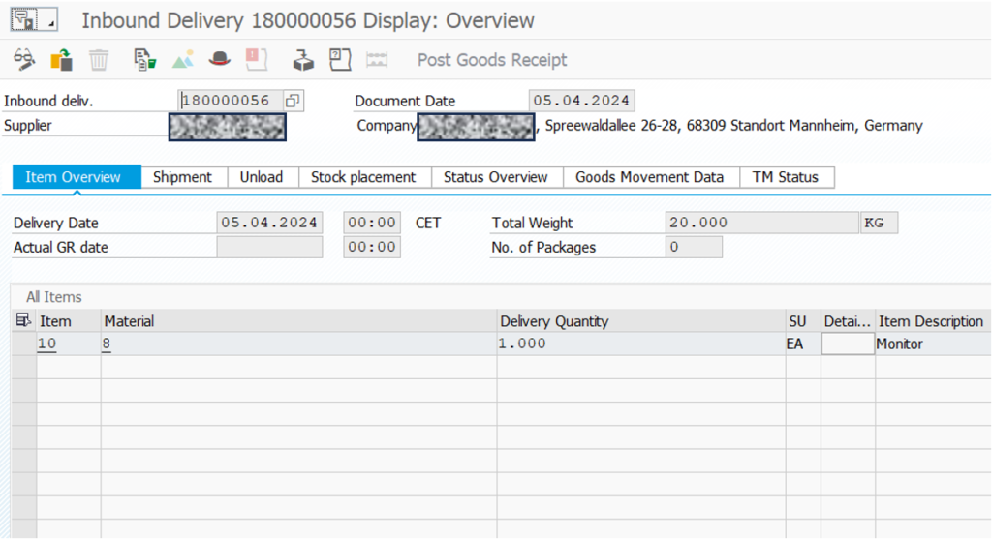This screenshot has height=539, width=992.
Task: Click the Display/Change glasses-pencil icon
Action: 24,60
